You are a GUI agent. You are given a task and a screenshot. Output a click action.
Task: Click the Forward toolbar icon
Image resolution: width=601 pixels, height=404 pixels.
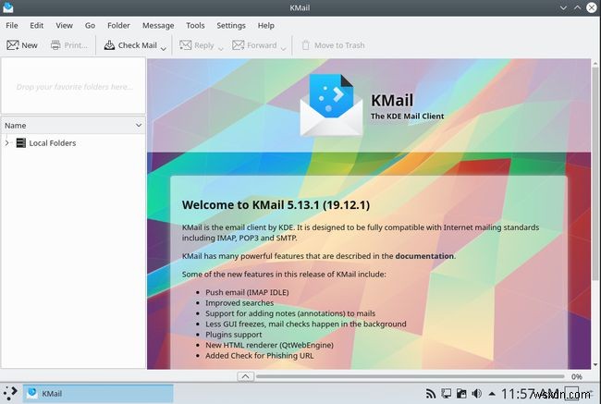pyautogui.click(x=238, y=45)
